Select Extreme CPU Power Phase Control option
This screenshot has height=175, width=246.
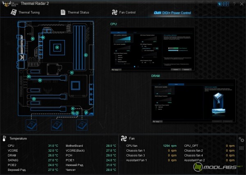pos(116,60)
